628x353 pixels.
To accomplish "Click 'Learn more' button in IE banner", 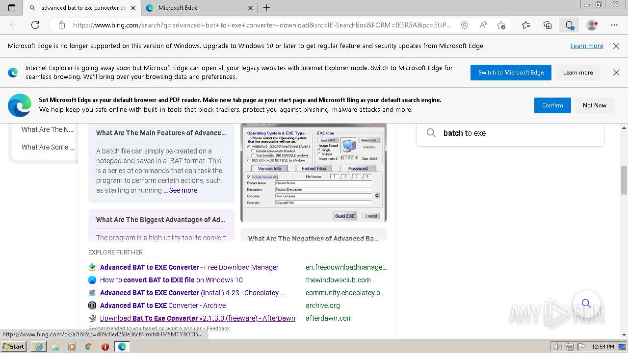I will (x=578, y=73).
